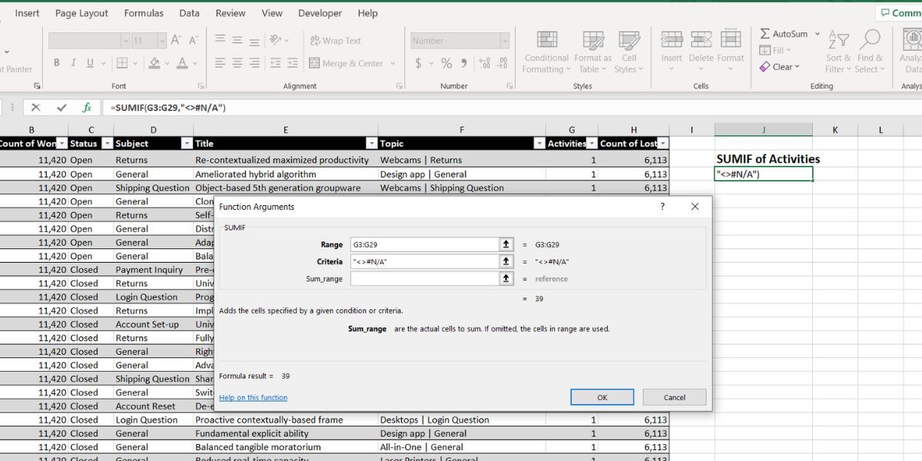The height and width of the screenshot is (461, 922).
Task: Click AutoSum sigma button
Action: pos(784,34)
